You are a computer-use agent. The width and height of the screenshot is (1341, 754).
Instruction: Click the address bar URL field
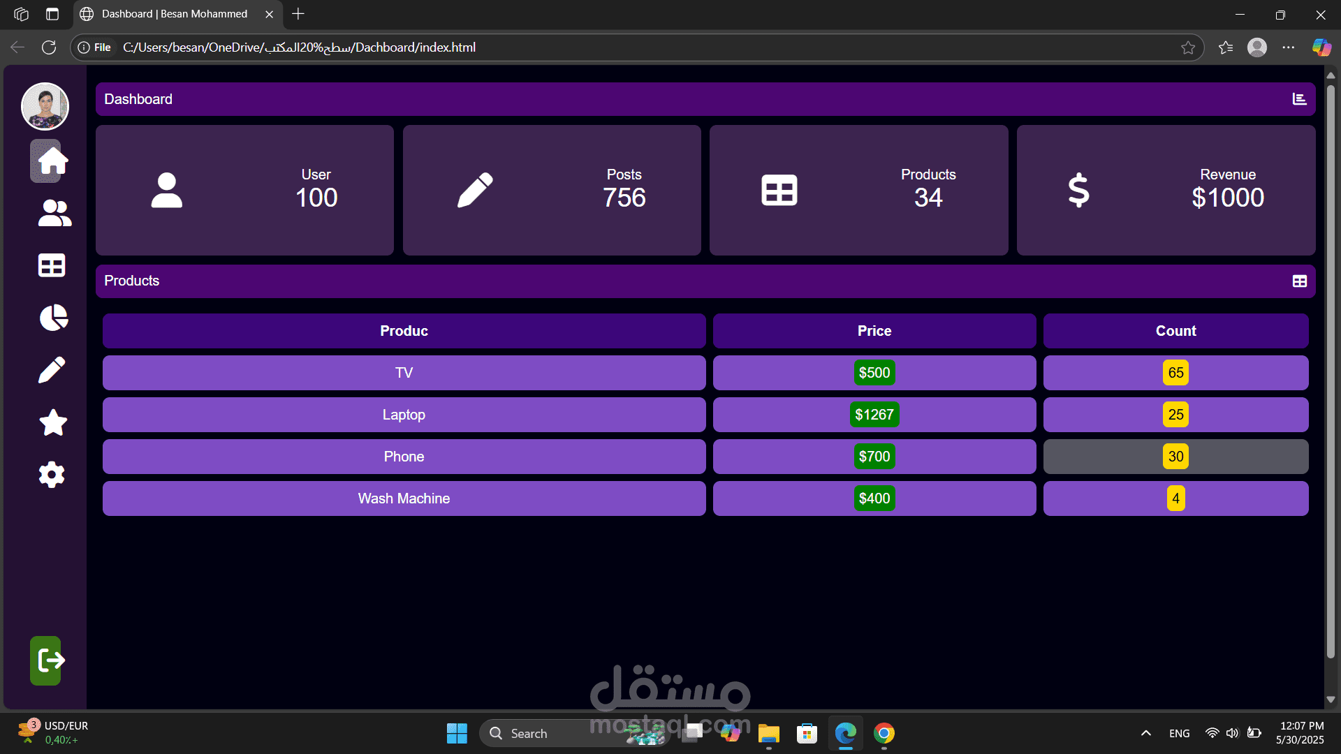click(x=636, y=47)
